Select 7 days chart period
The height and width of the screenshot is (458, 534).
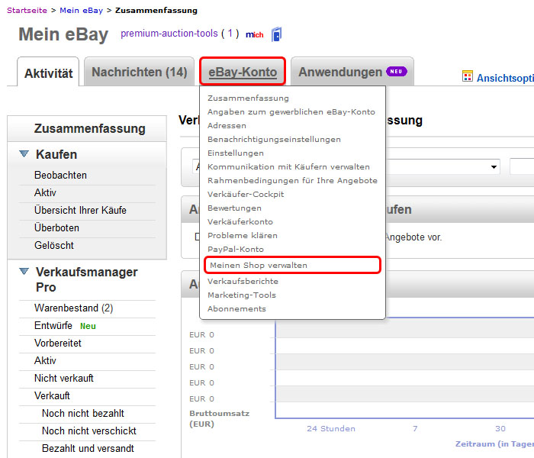point(415,429)
